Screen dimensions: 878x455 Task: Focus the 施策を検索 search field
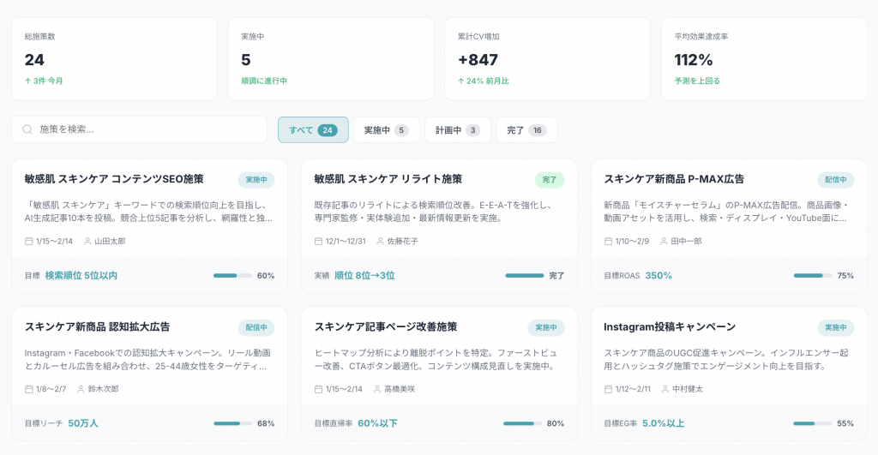pos(146,129)
